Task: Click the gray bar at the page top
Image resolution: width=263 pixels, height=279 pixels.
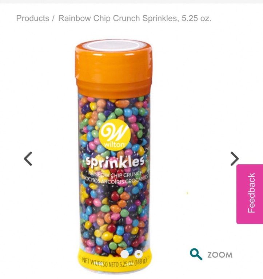Action: tap(132, 1)
